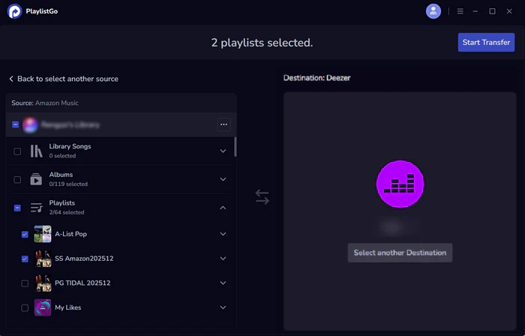Go back to select another source

pos(64,79)
